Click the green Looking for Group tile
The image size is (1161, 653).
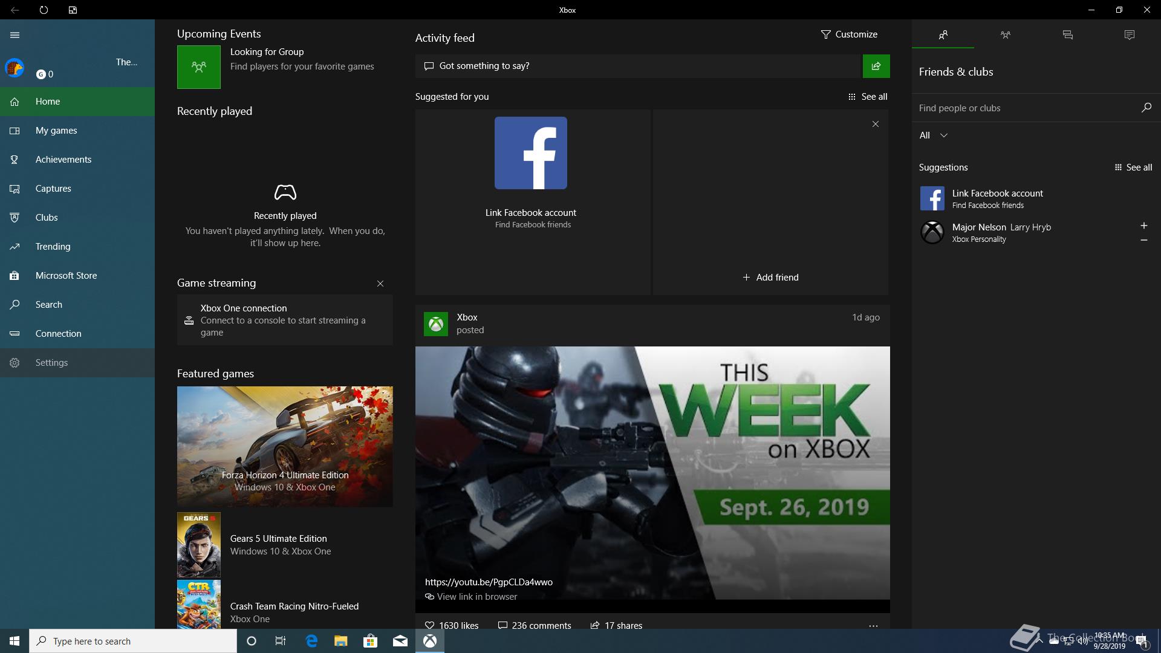[x=199, y=67]
